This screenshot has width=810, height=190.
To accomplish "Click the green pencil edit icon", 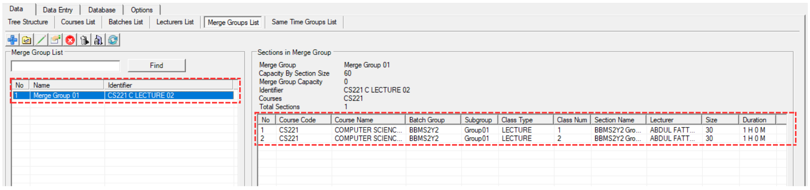I will click(x=41, y=40).
